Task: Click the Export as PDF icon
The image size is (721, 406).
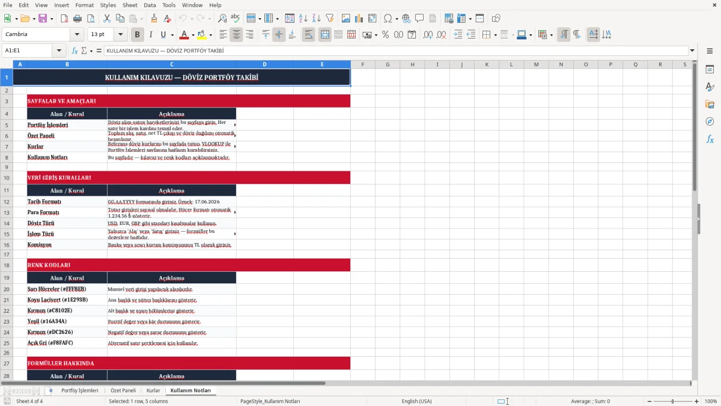Action: (x=64, y=19)
